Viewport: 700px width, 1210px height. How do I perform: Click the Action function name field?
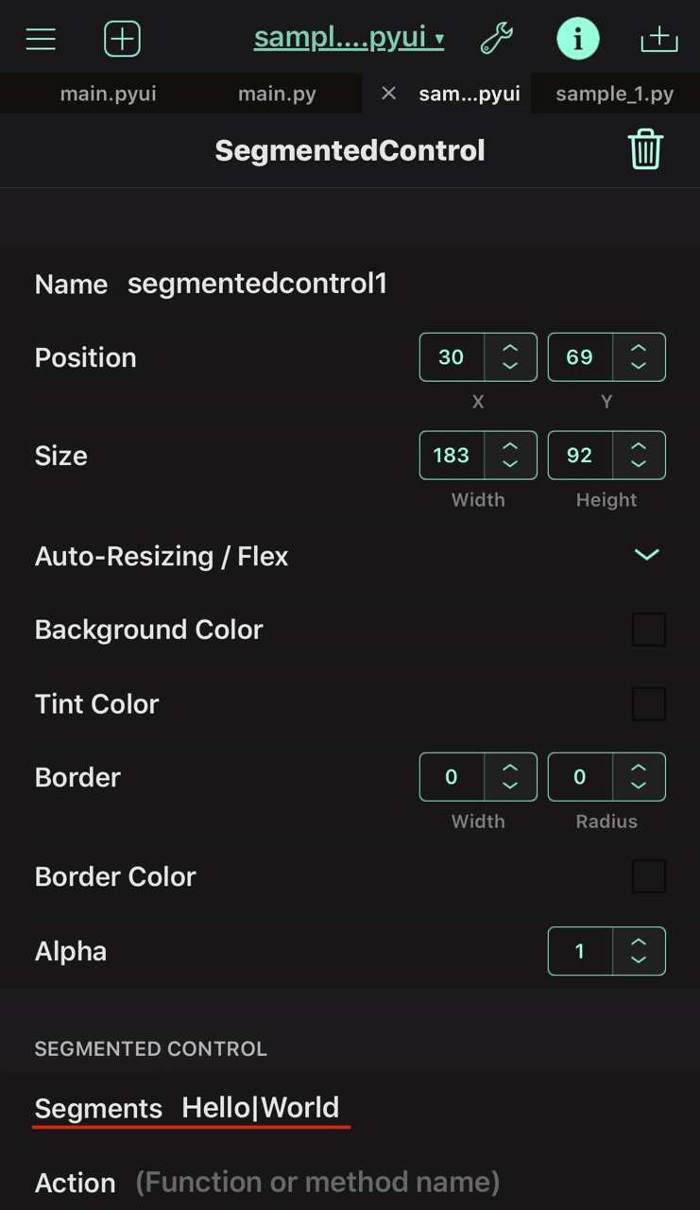click(317, 1182)
